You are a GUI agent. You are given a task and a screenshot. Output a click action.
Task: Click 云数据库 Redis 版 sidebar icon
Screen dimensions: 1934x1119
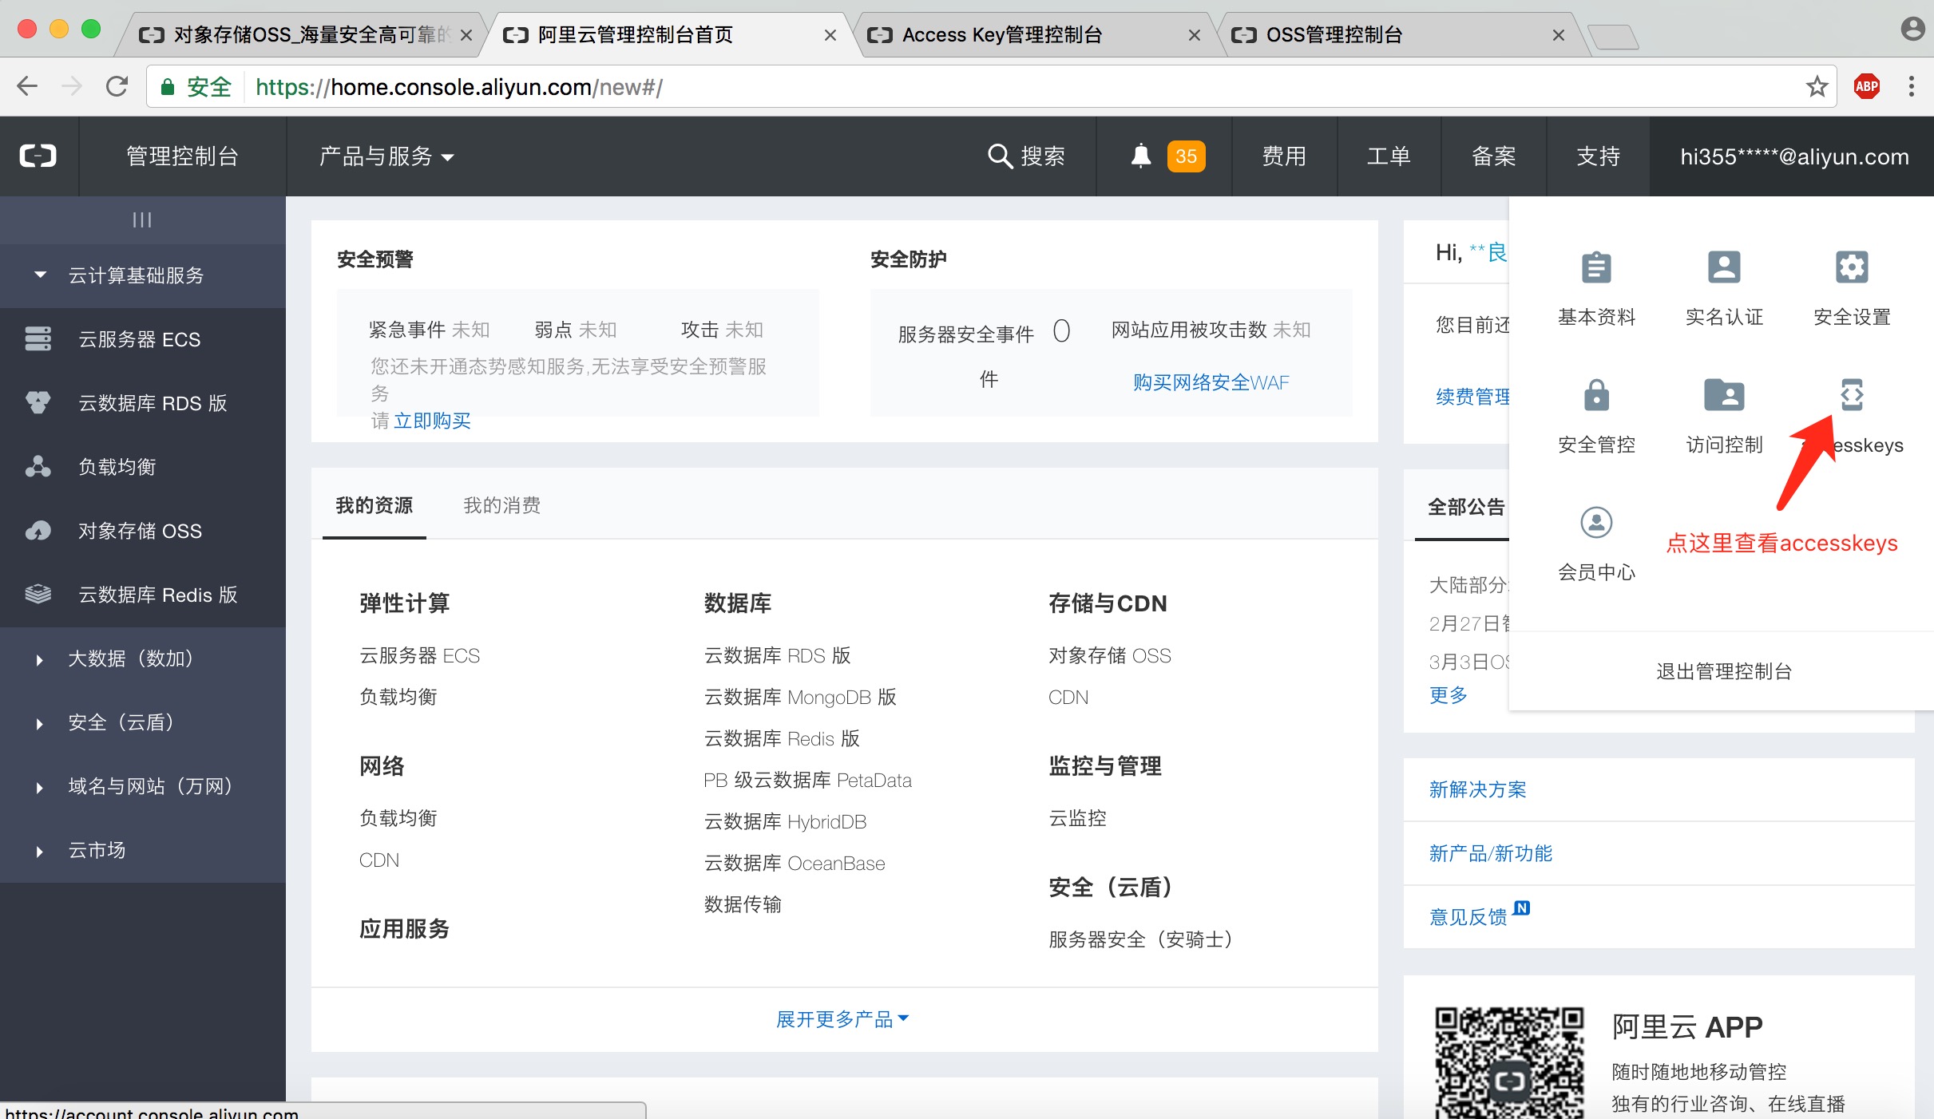coord(38,595)
